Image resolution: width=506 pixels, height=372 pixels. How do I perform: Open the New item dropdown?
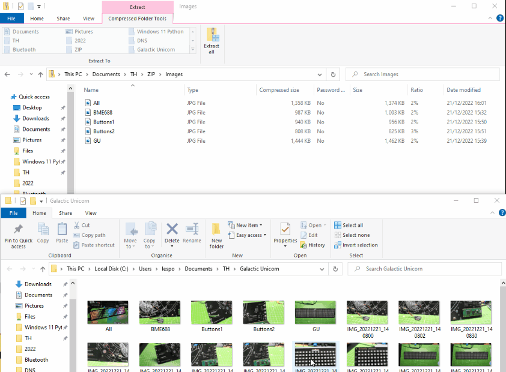pyautogui.click(x=247, y=225)
